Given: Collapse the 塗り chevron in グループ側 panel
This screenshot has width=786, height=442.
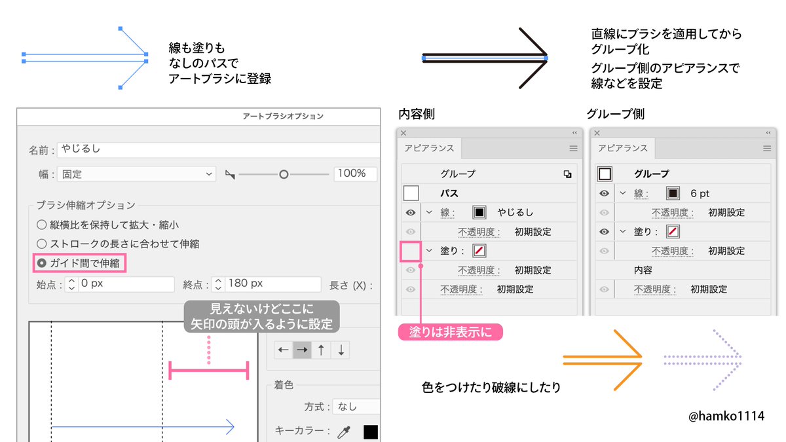Looking at the screenshot, I should pos(623,232).
